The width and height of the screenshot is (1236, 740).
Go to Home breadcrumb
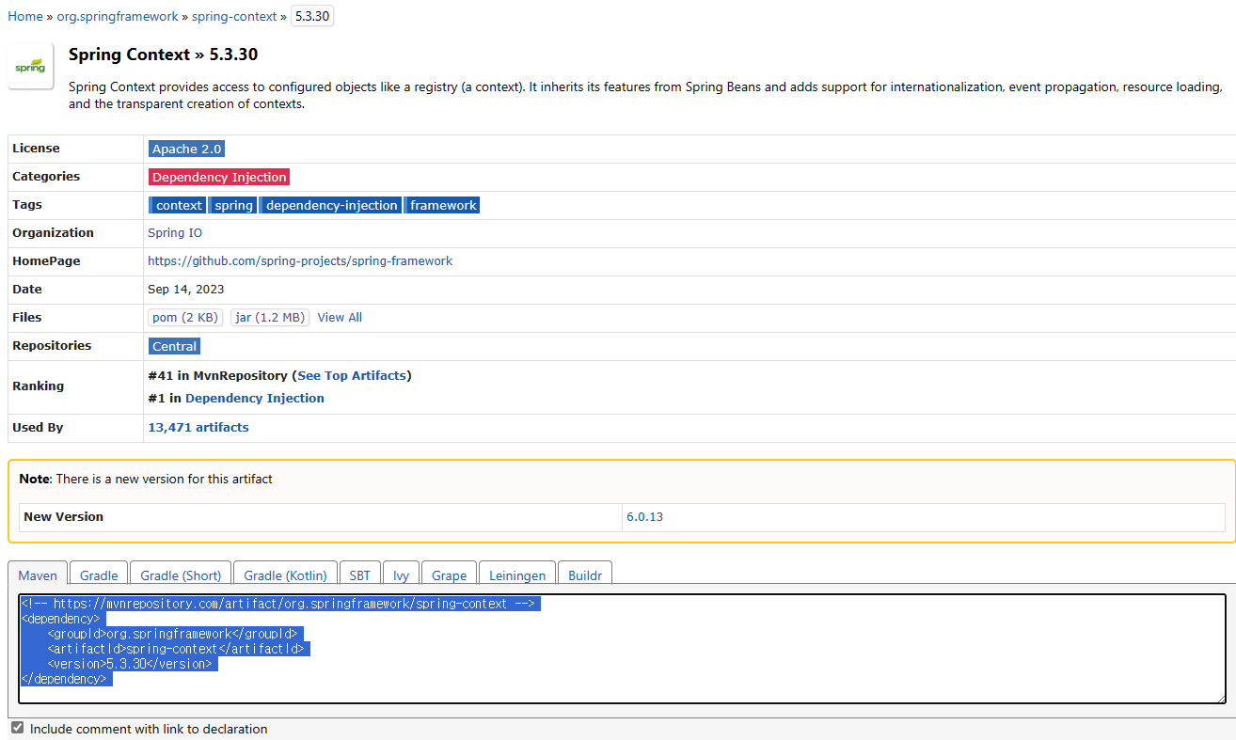25,16
